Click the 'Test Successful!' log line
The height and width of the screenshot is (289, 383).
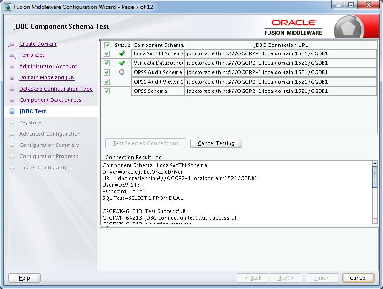(x=144, y=211)
